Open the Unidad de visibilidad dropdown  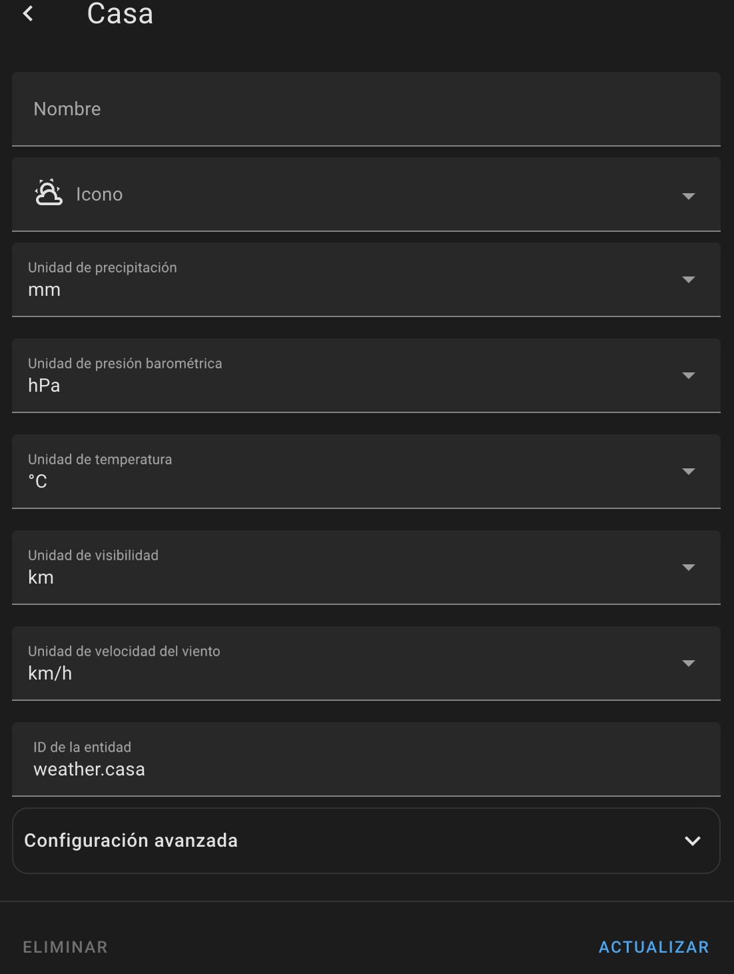pos(687,567)
